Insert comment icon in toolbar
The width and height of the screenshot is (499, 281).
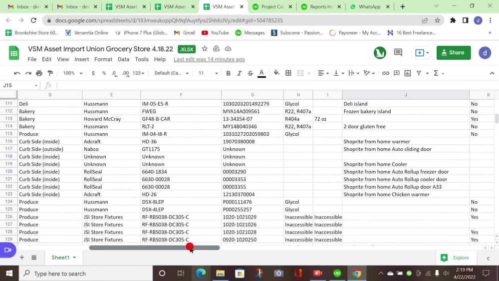pyautogui.click(x=397, y=73)
